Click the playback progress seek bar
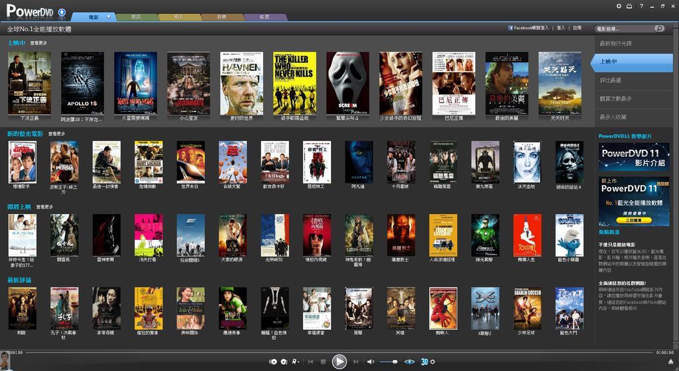This screenshot has height=371, width=679. click(339, 352)
